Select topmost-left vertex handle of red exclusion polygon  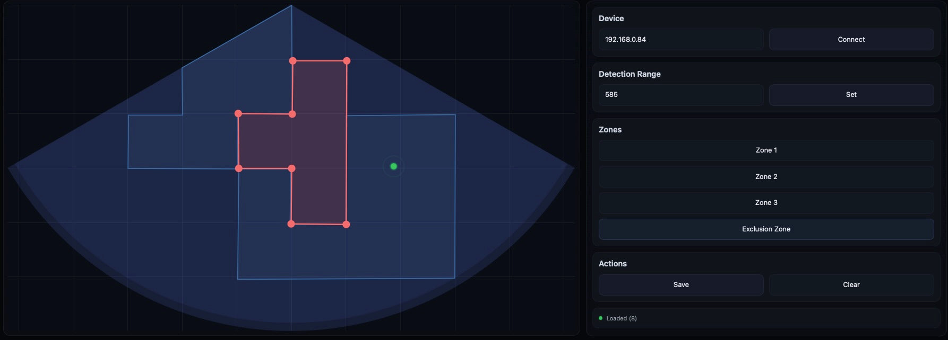292,61
